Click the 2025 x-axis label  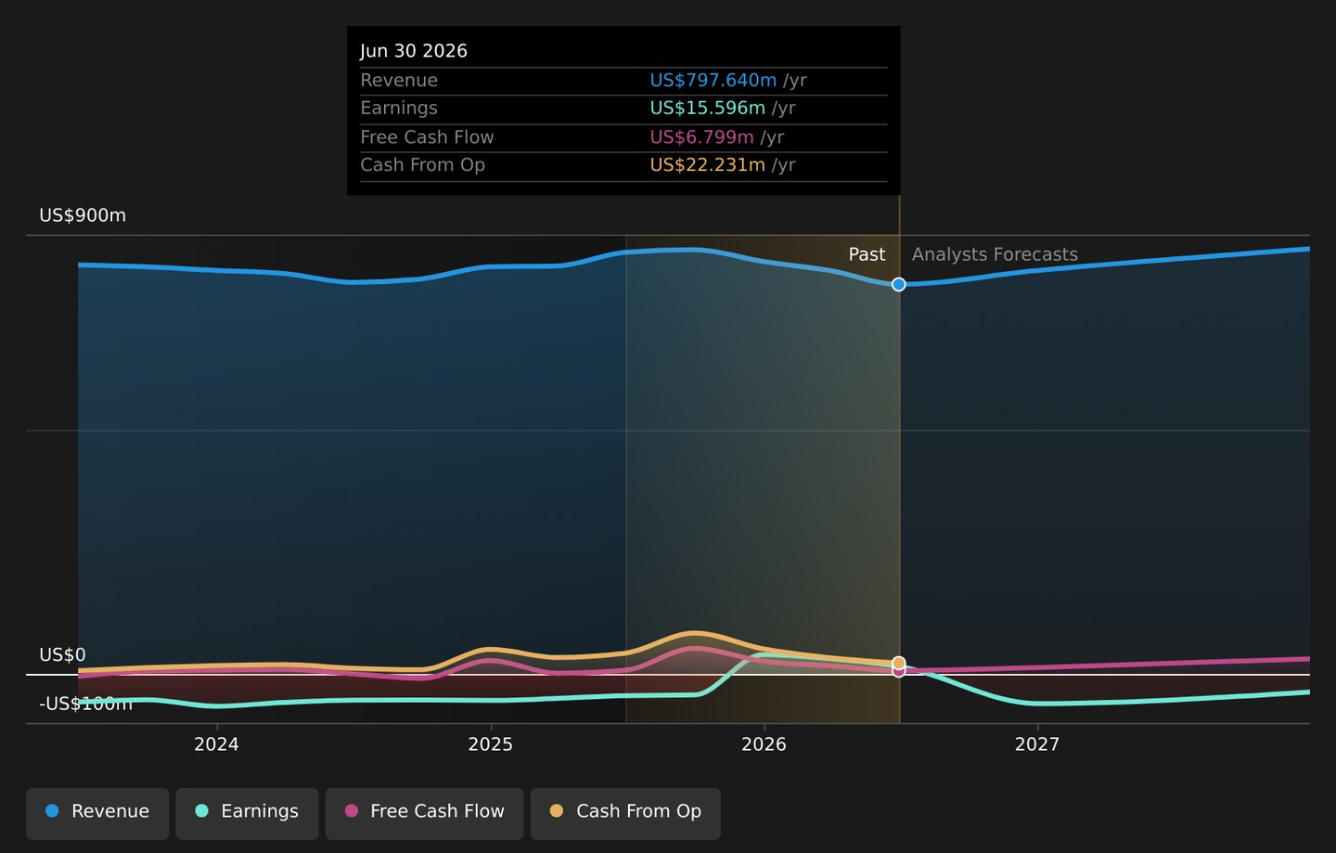coord(490,744)
